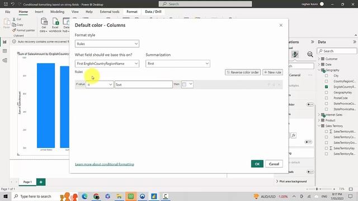Open the Summarization First dropdown
This screenshot has height=201, width=358.
click(178, 64)
